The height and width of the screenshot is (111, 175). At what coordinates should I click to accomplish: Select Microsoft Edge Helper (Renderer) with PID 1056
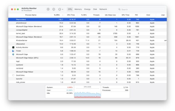[87, 27]
